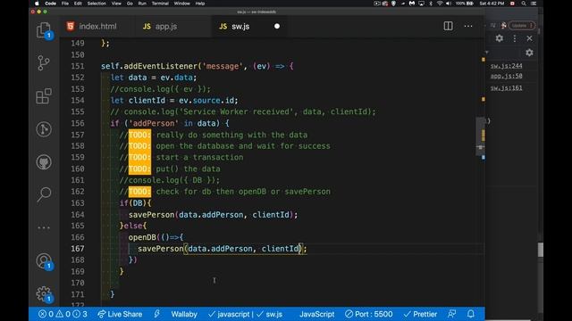Image resolution: width=572 pixels, height=321 pixels.
Task: Open the Code application menu
Action: (x=50, y=4)
